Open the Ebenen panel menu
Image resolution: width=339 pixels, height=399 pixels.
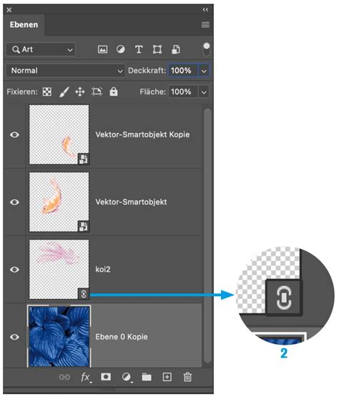click(x=205, y=25)
